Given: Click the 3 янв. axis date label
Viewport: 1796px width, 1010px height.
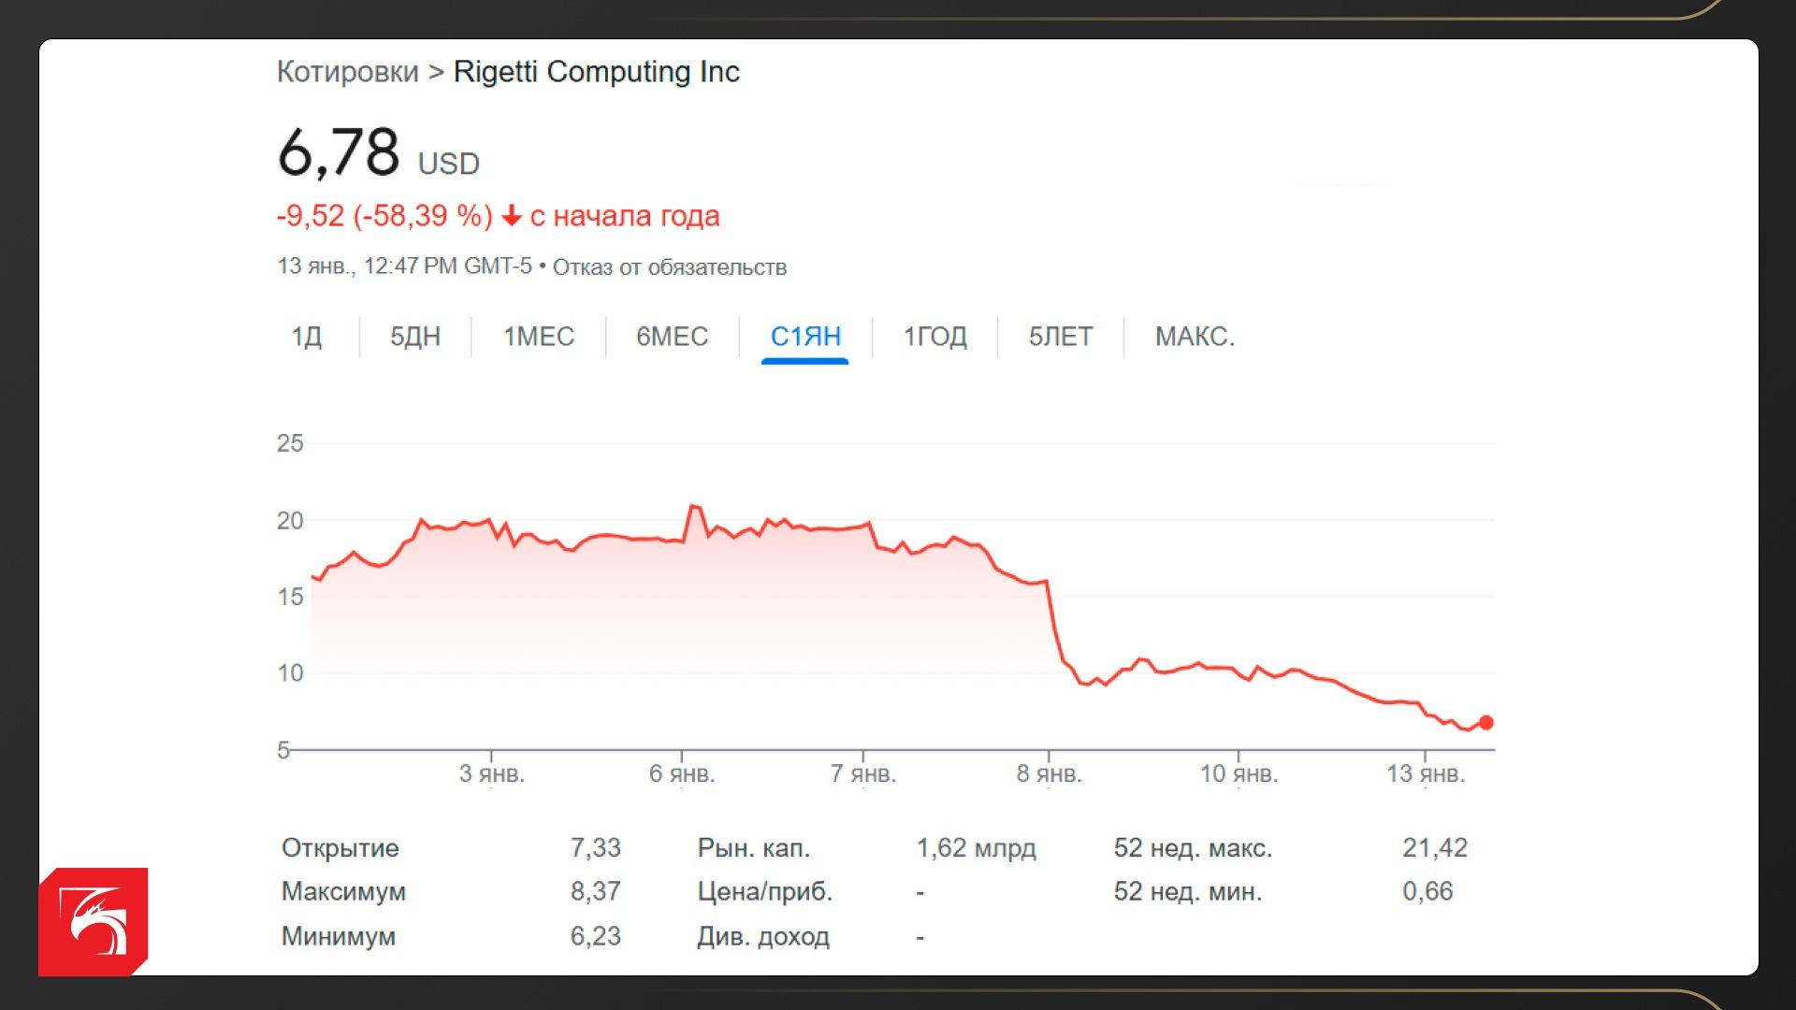Looking at the screenshot, I should click(492, 774).
